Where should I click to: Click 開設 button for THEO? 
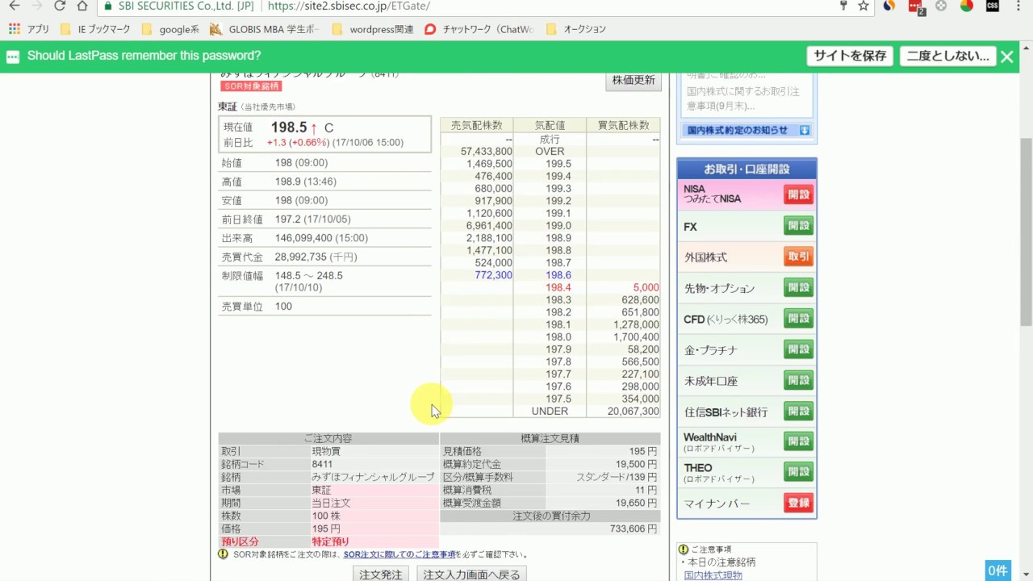798,472
